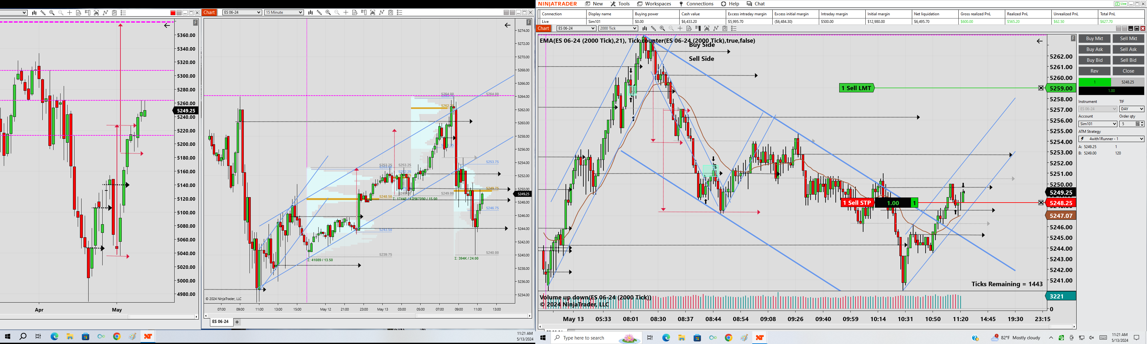Click the Sell Bid button
1147x344 pixels.
(1128, 60)
